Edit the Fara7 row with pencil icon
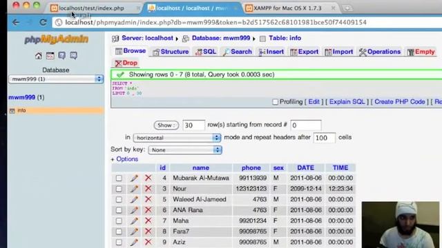This screenshot has width=442, height=248. click(134, 231)
